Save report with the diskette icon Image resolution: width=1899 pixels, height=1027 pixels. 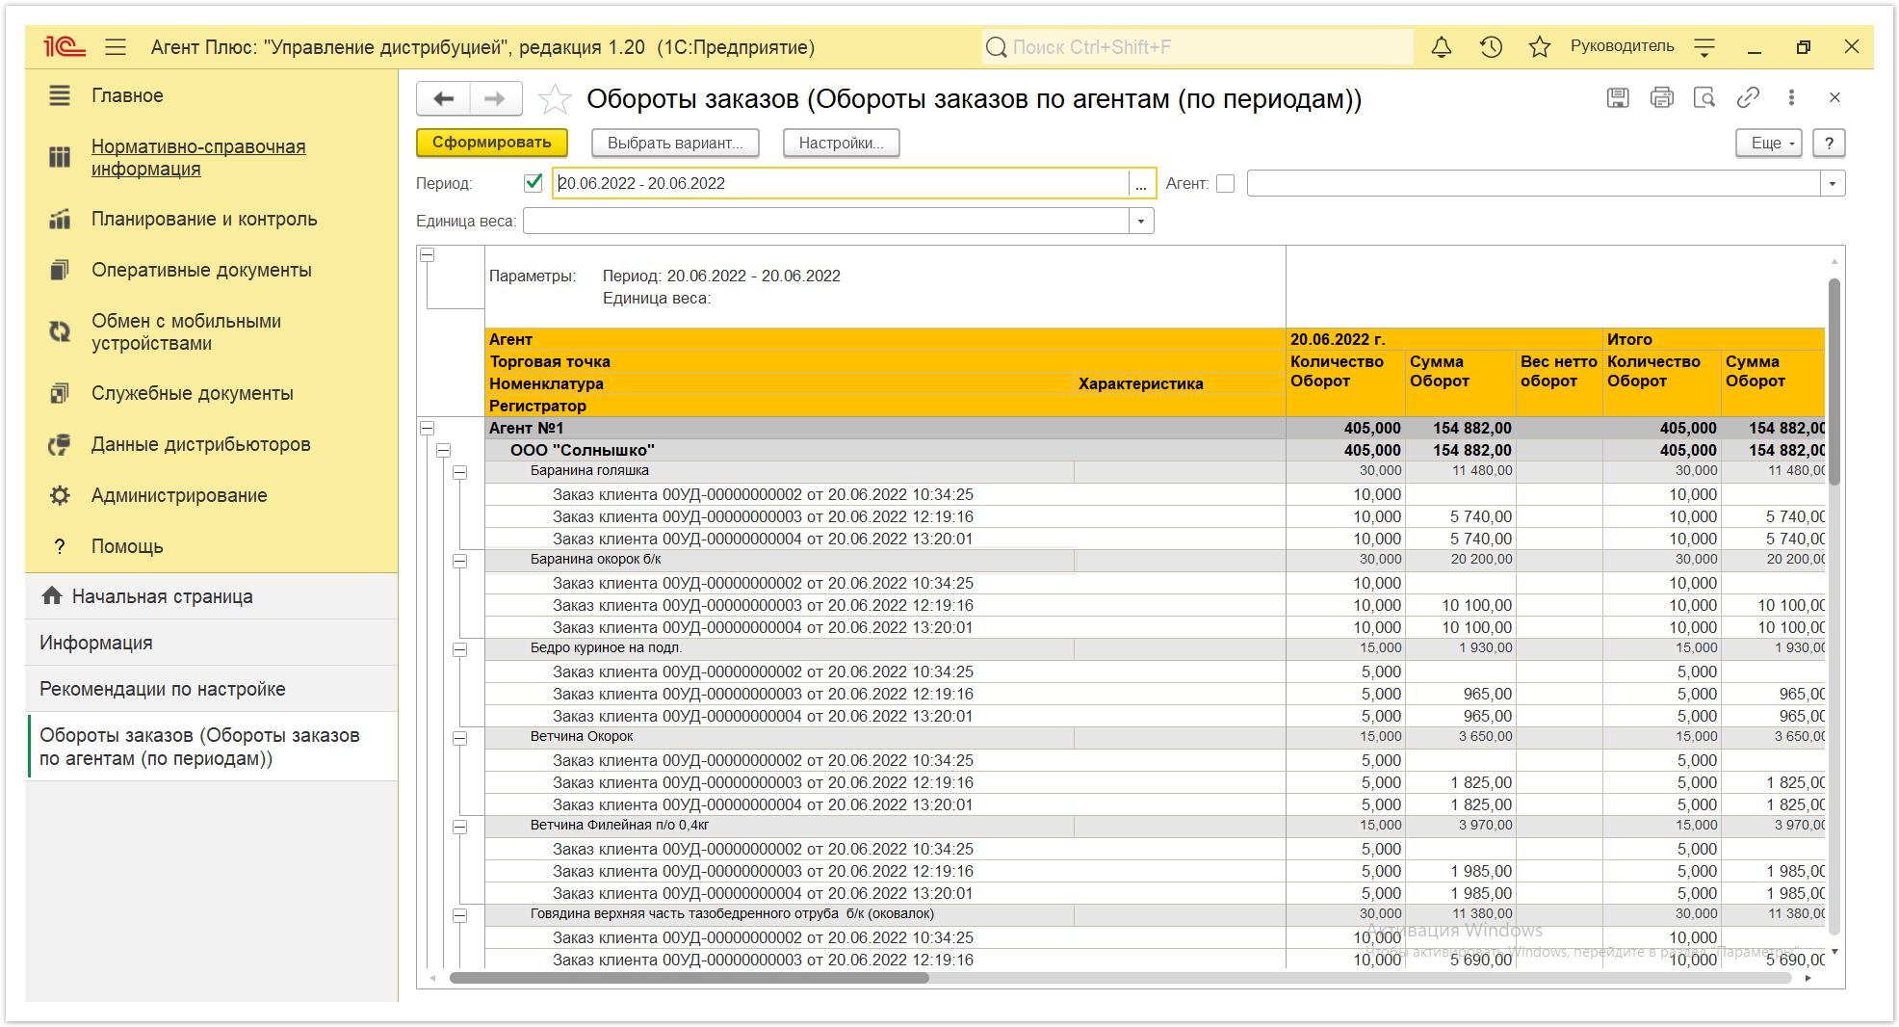1618,97
